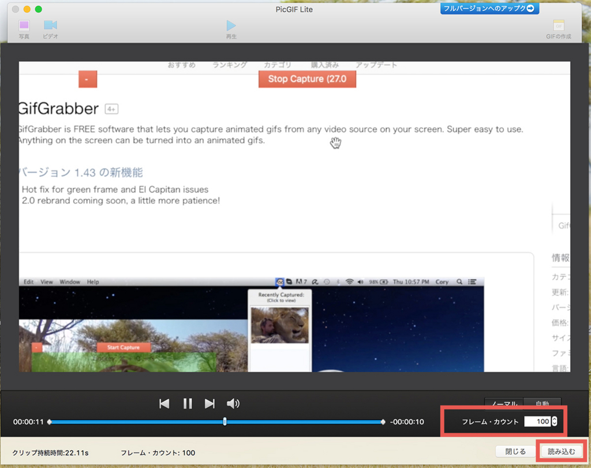The height and width of the screenshot is (468, 591).
Task: Skip to previous frame in player
Action: click(x=164, y=403)
